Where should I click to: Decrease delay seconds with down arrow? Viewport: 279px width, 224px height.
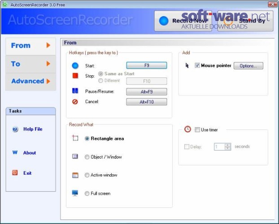pos(227,148)
